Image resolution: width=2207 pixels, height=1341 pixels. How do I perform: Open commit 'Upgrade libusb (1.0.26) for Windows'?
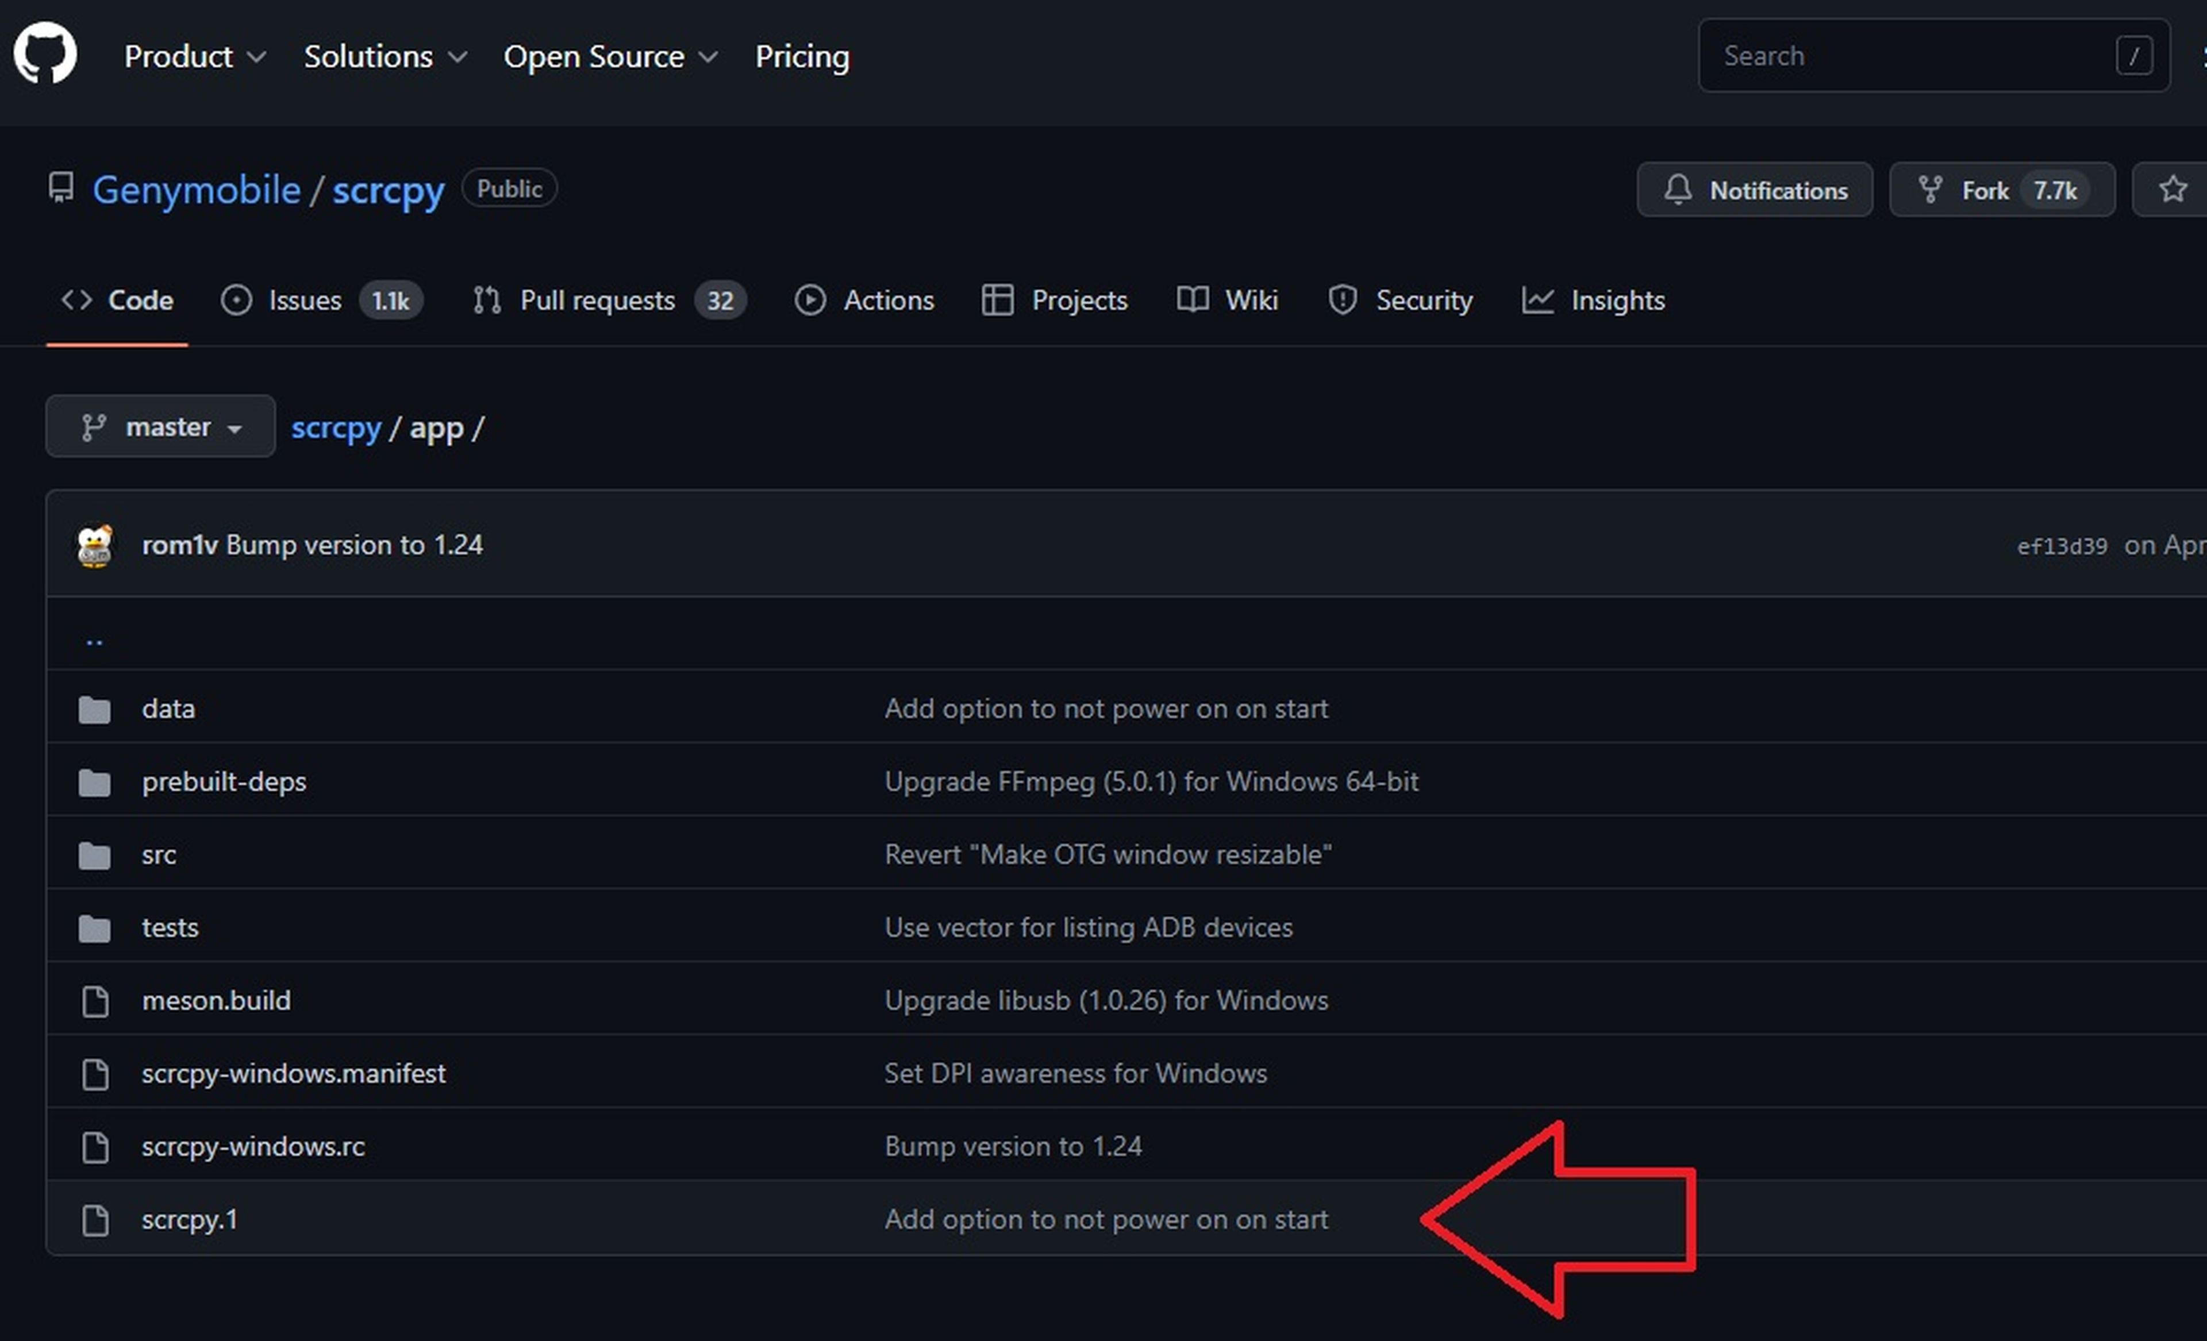[x=1106, y=1000]
